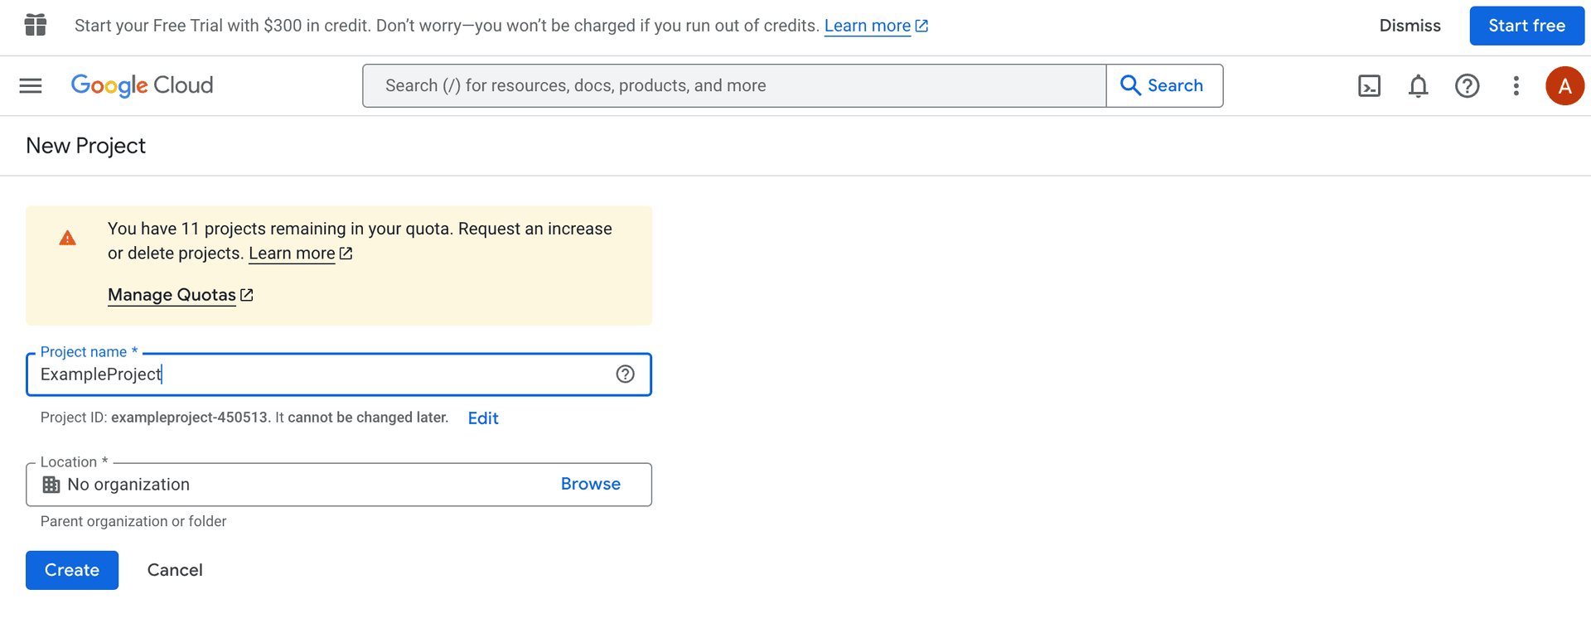Open Learn more link in quota warning
The width and height of the screenshot is (1591, 623).
point(300,254)
